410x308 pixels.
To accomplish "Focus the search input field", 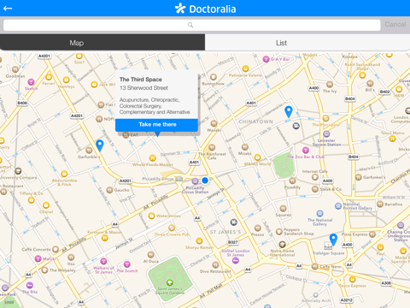I will tap(191, 25).
